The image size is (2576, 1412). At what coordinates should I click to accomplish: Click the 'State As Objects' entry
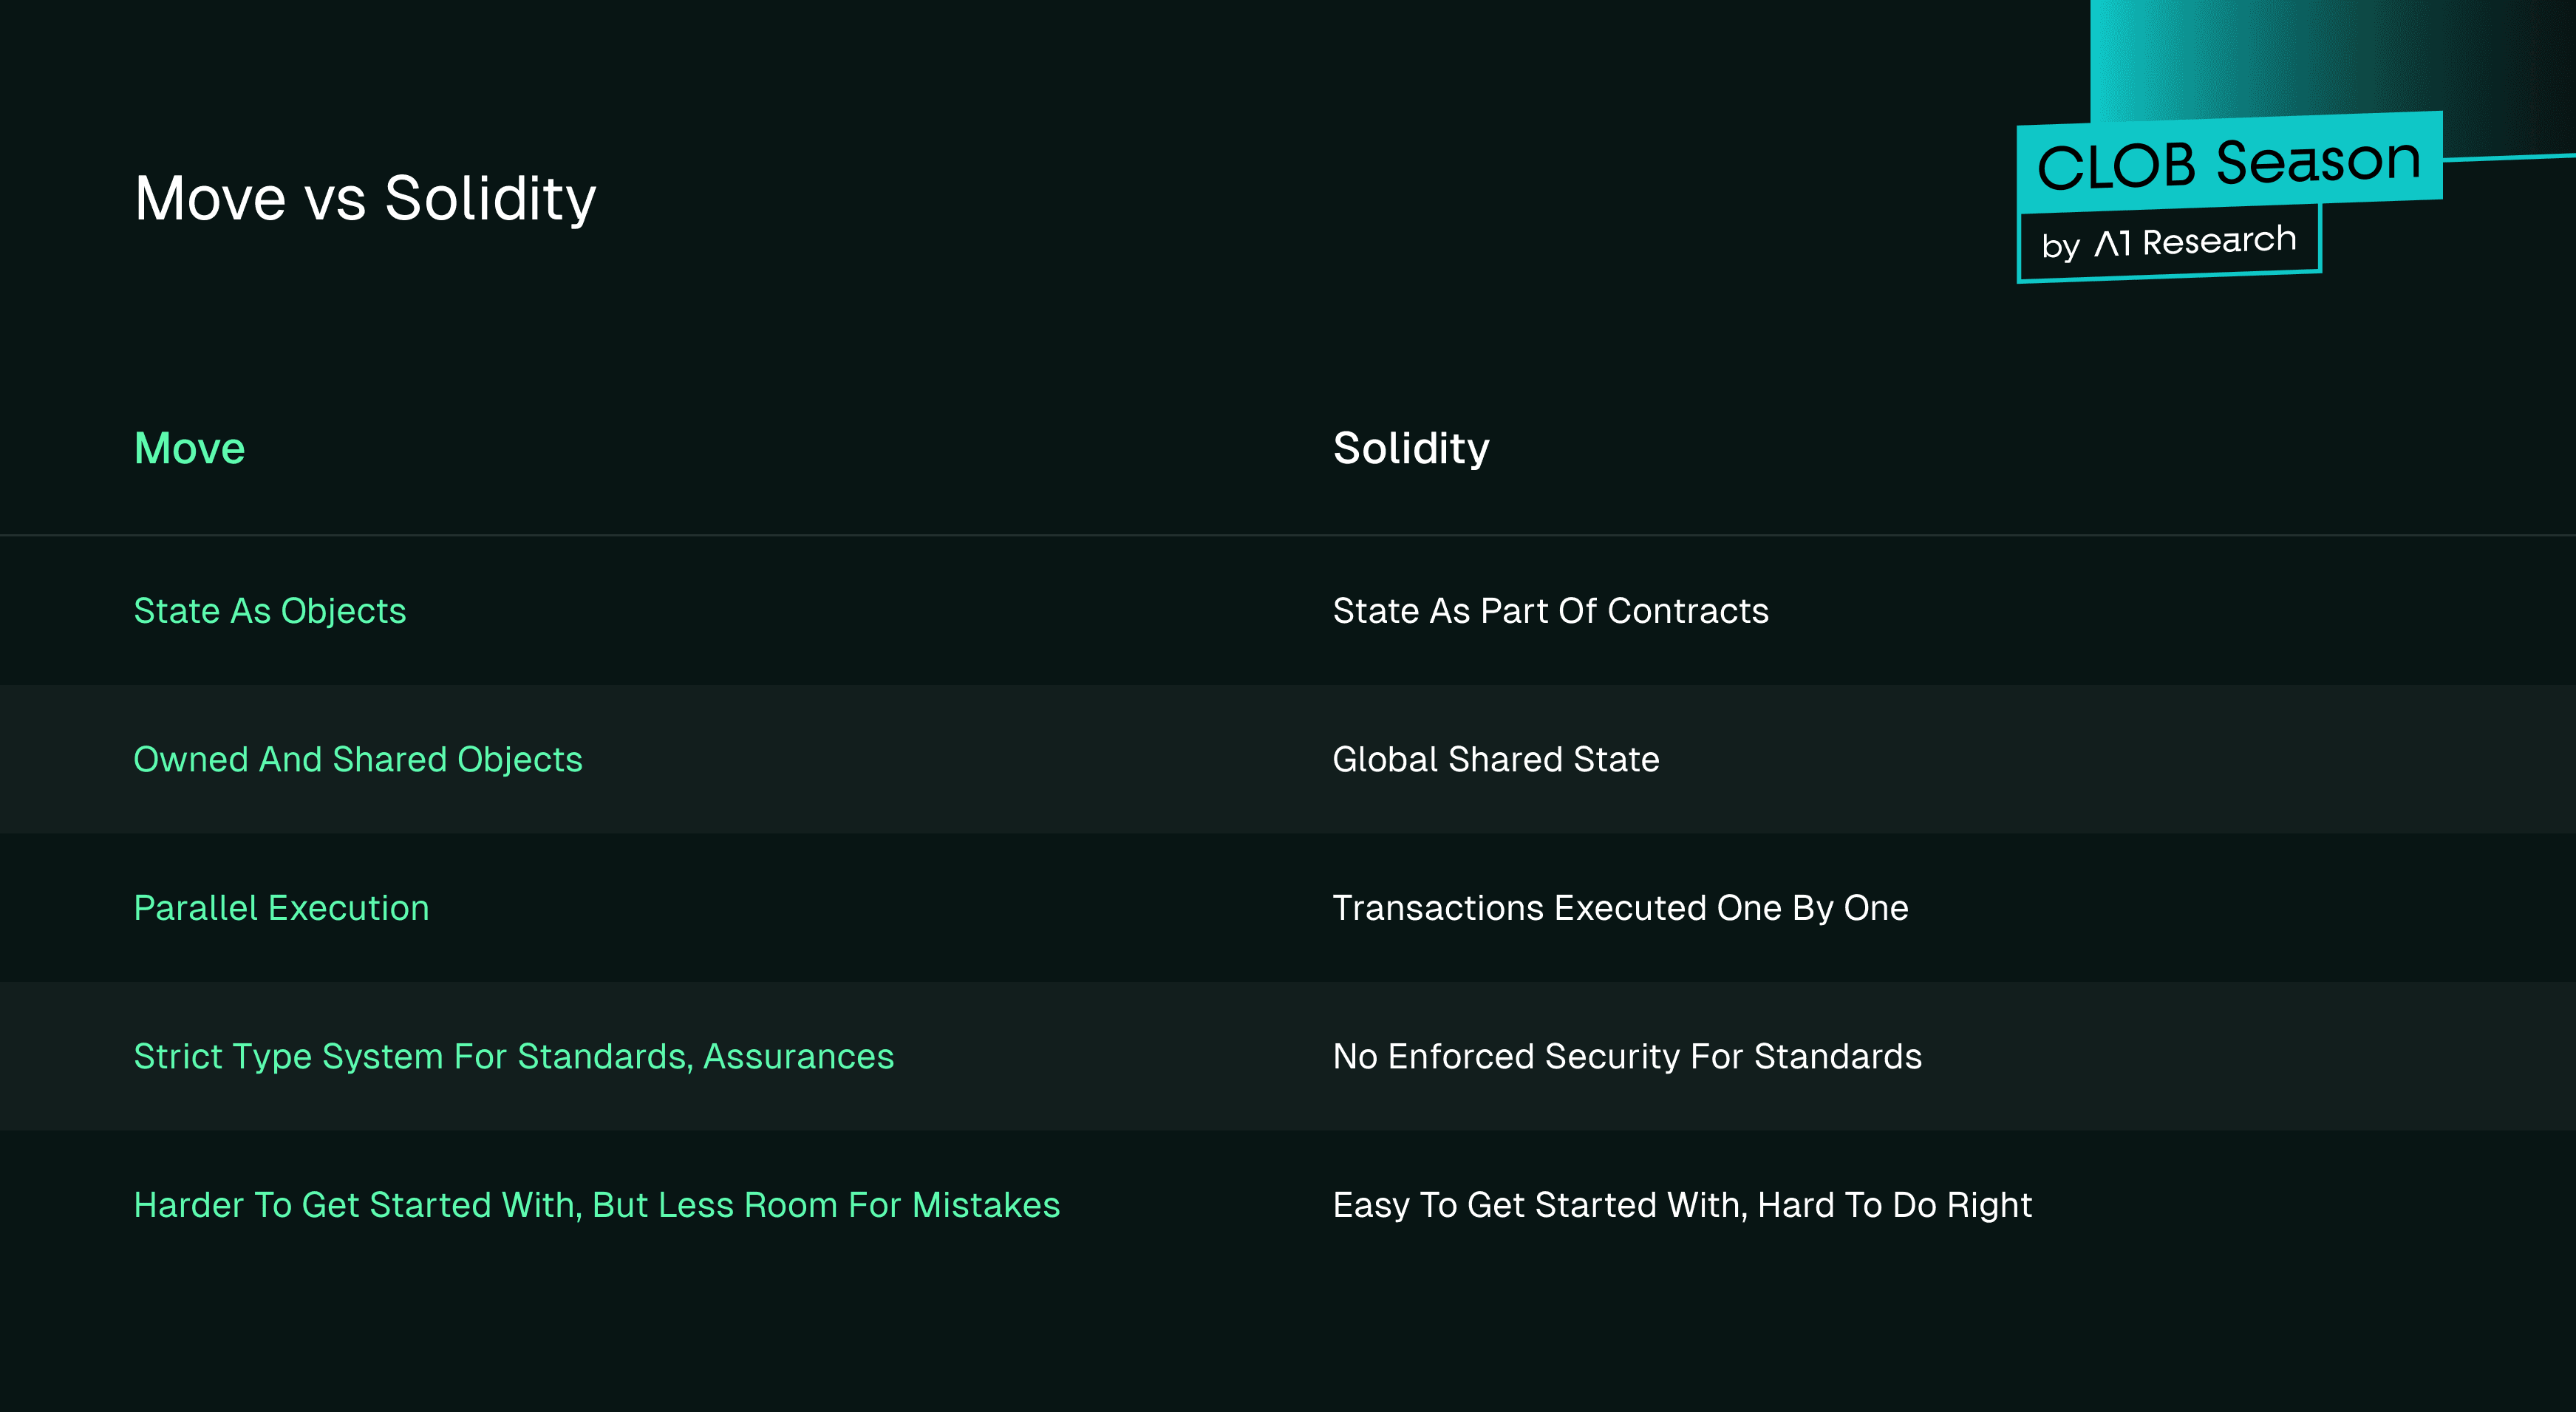[270, 611]
